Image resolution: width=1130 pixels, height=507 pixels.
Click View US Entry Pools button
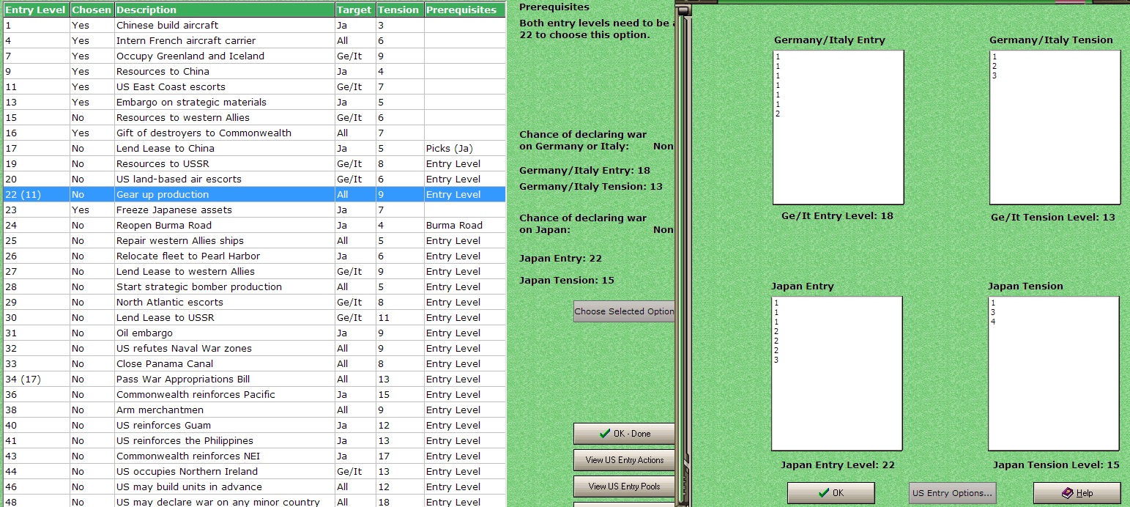[624, 486]
